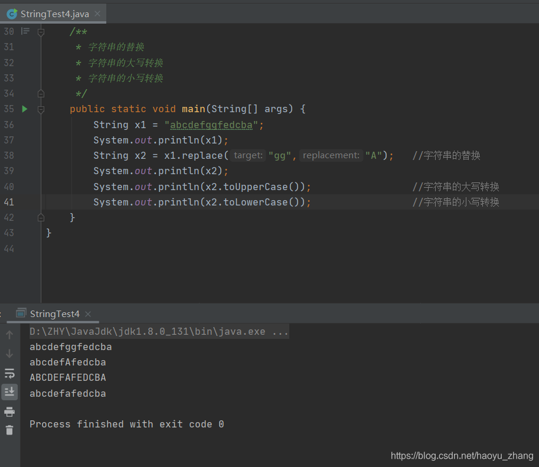Viewport: 539px width, 467px height.
Task: Click the doc comment render icon at line 30
Action: coord(25,31)
